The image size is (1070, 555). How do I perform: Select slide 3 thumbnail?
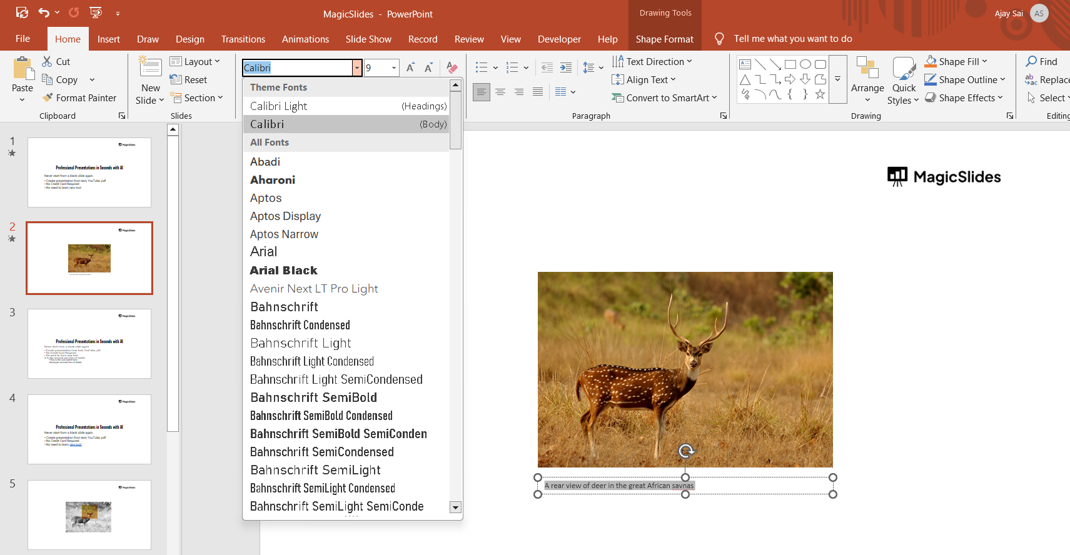[x=89, y=343]
